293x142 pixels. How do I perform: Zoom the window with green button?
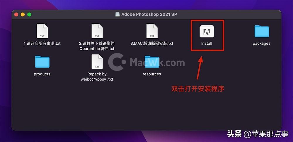[x=29, y=15]
